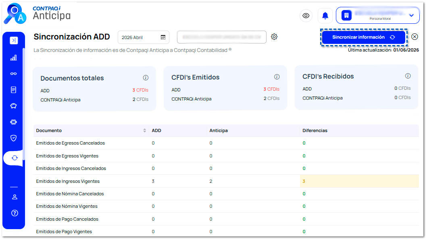Click the blurred company name input field

[x=222, y=37]
